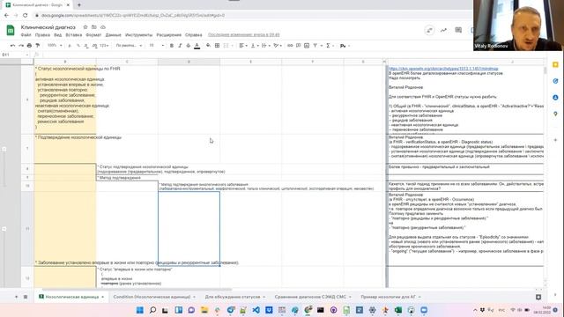Screen dimensions: 564x317
Task: Open the text color picker
Action: 197,46
